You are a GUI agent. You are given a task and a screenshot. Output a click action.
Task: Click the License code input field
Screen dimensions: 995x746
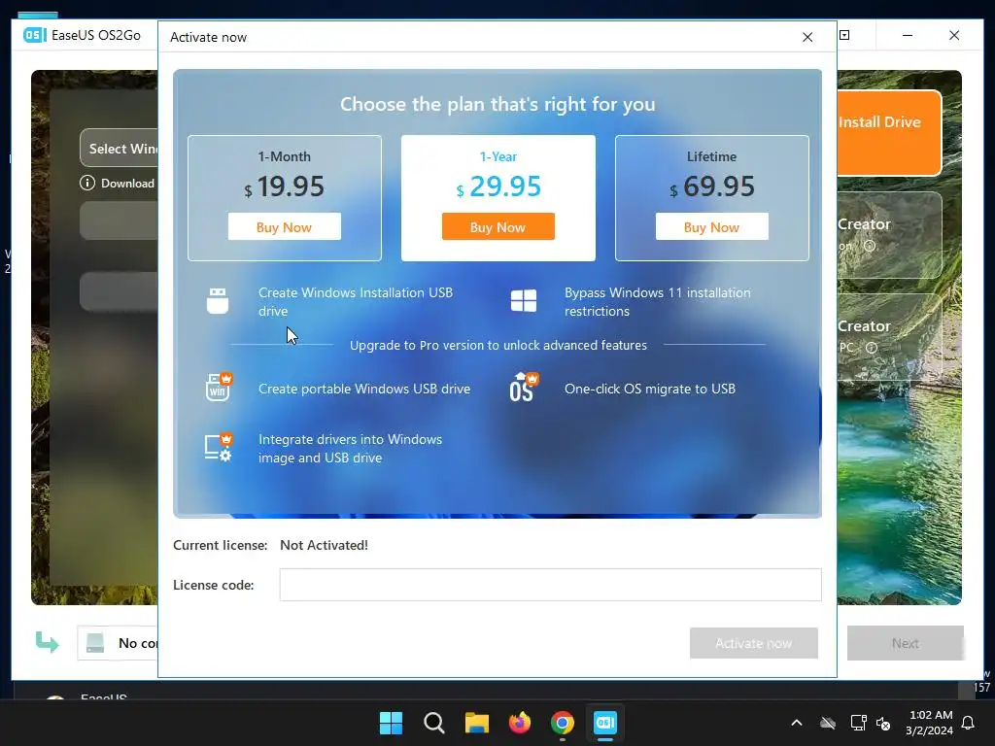550,584
